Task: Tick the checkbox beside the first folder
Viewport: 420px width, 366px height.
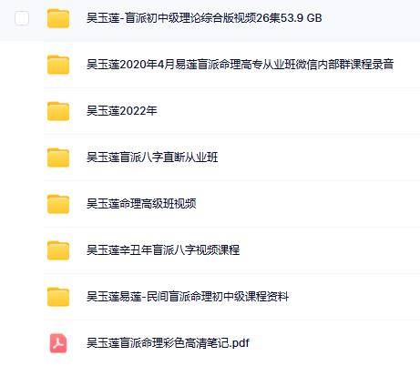Action: 22,18
